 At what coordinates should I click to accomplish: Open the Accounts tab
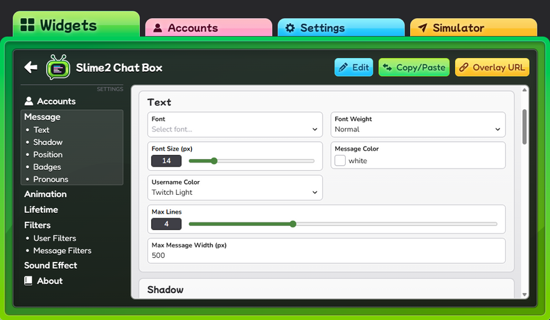209,28
